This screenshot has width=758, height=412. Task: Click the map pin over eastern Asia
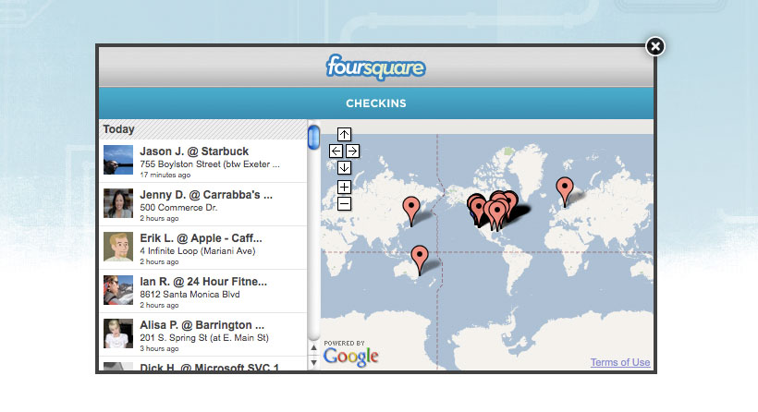[x=411, y=210]
